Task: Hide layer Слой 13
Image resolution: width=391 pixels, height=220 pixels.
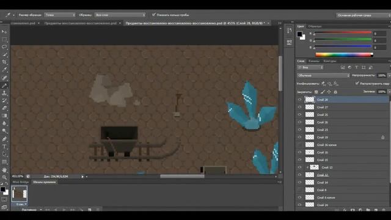Action: point(299,167)
